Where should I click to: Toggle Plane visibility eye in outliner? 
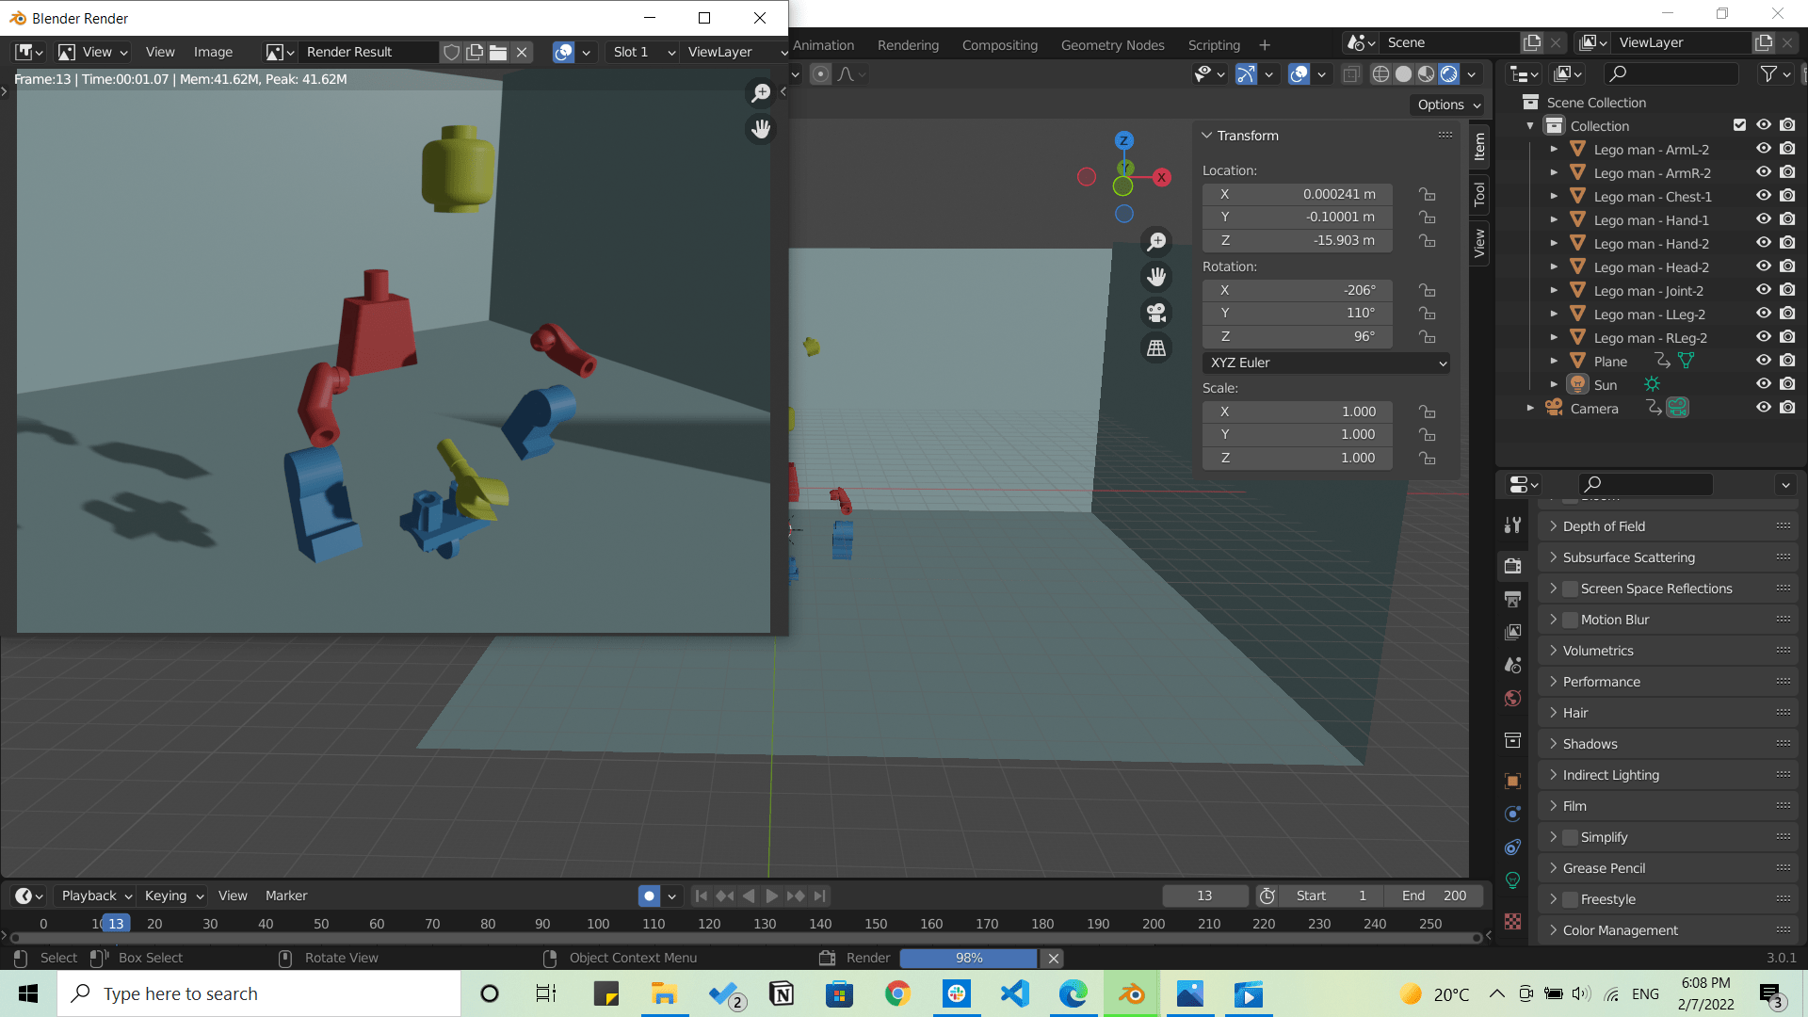[x=1764, y=361]
